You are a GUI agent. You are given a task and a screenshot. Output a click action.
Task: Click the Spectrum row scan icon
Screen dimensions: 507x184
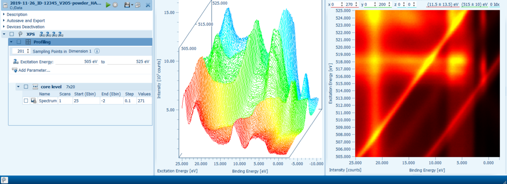click(x=33, y=101)
